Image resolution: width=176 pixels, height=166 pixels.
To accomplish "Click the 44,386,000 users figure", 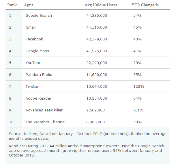I will pyautogui.click(x=96, y=15).
